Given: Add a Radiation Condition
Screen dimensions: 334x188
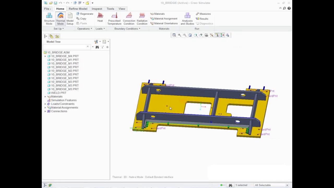Looking at the screenshot, I should [142, 19].
